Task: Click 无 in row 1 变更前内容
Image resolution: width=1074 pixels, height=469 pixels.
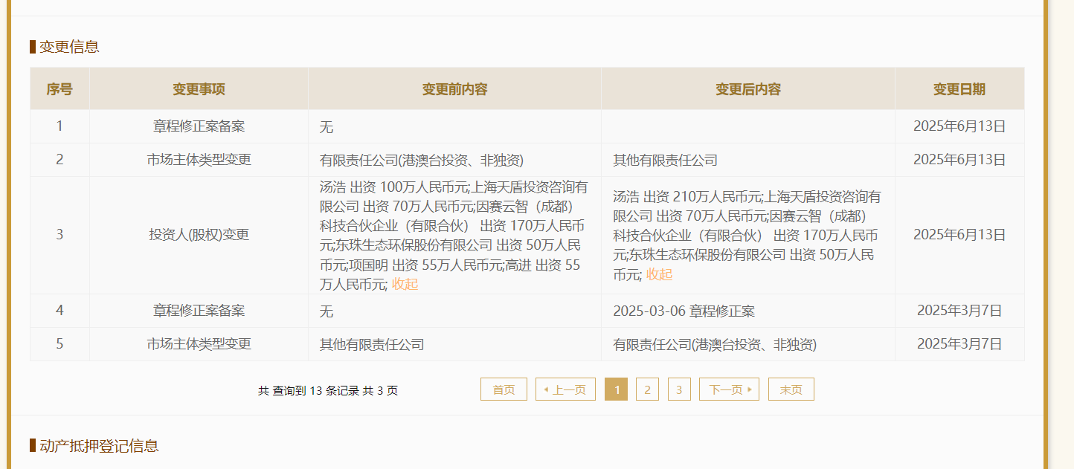Action: click(x=327, y=127)
